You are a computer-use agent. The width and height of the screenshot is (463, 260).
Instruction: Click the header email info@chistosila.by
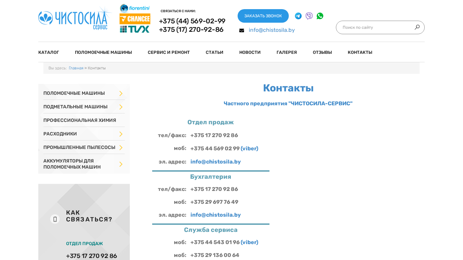point(272,30)
